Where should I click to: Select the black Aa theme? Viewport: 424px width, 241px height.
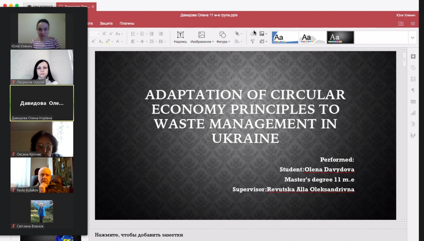click(x=340, y=37)
